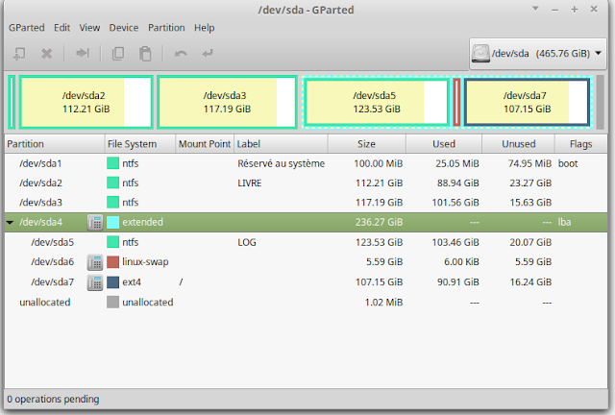Click the 'lba' flag on /dev/sda4
615x415 pixels.
pyautogui.click(x=564, y=223)
